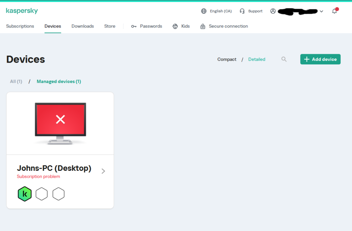
Task: Click the first empty hexagon slot
Action: coord(42,194)
